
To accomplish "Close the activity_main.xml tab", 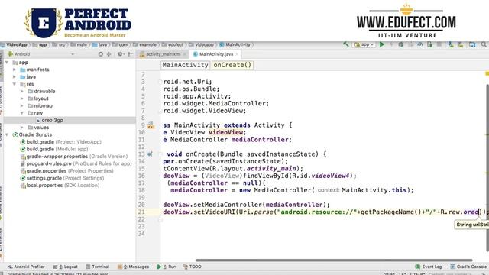I will pyautogui.click(x=185, y=54).
